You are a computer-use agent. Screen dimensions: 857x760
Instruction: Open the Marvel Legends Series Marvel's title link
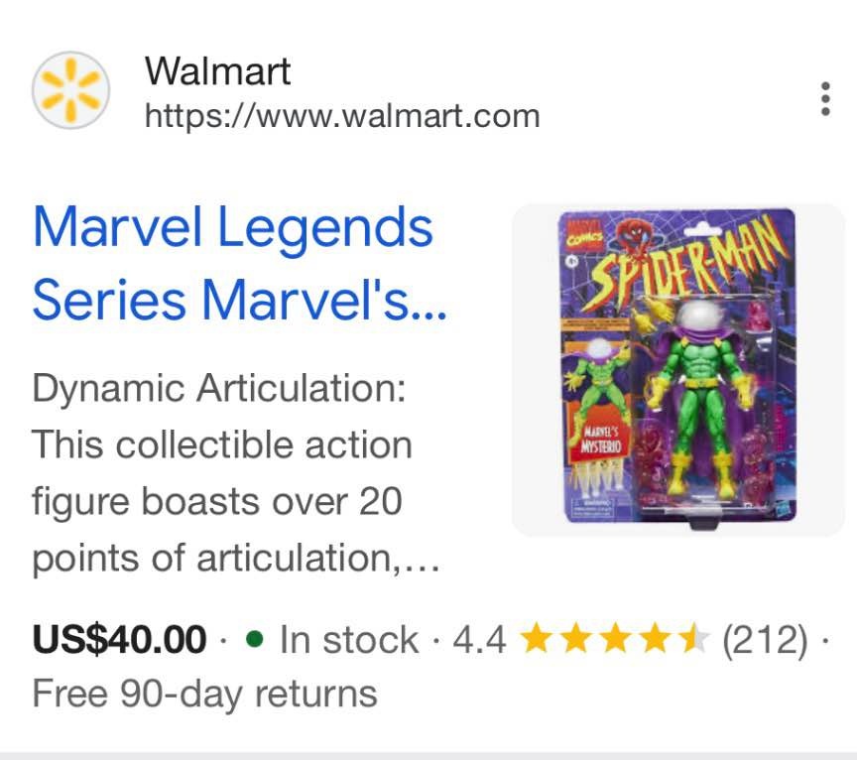click(240, 263)
